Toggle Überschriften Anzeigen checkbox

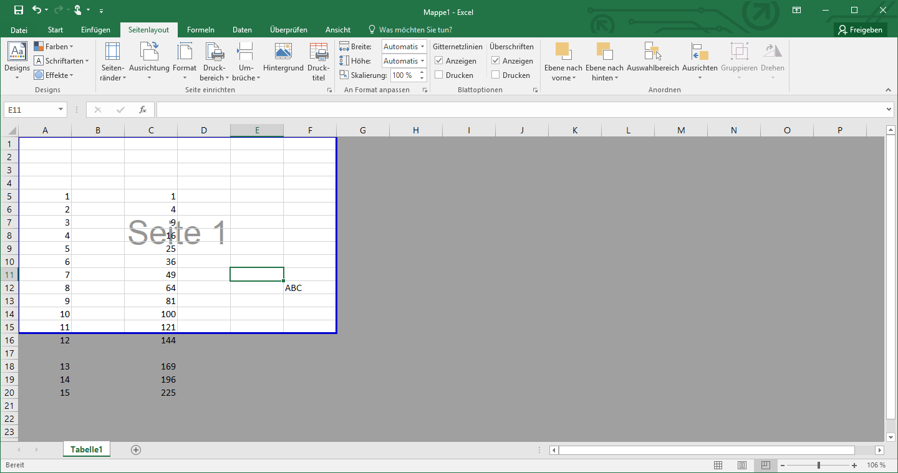[x=496, y=61]
